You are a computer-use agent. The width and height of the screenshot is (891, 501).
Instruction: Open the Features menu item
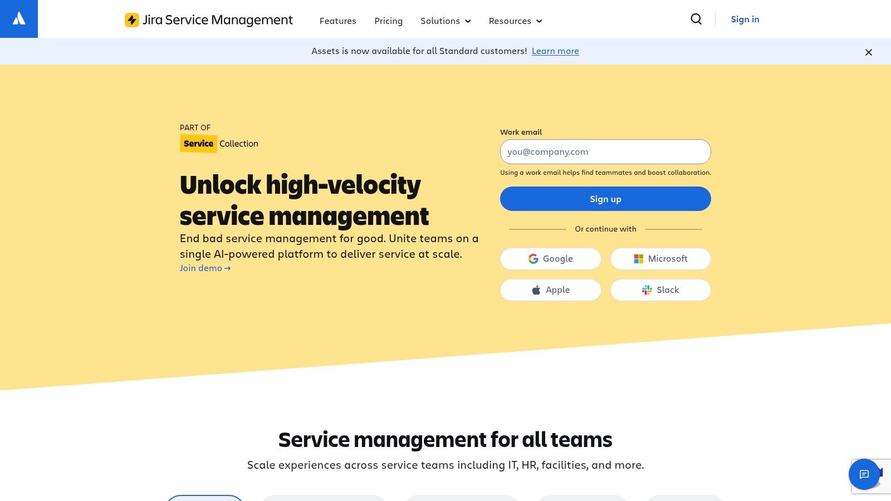(338, 21)
